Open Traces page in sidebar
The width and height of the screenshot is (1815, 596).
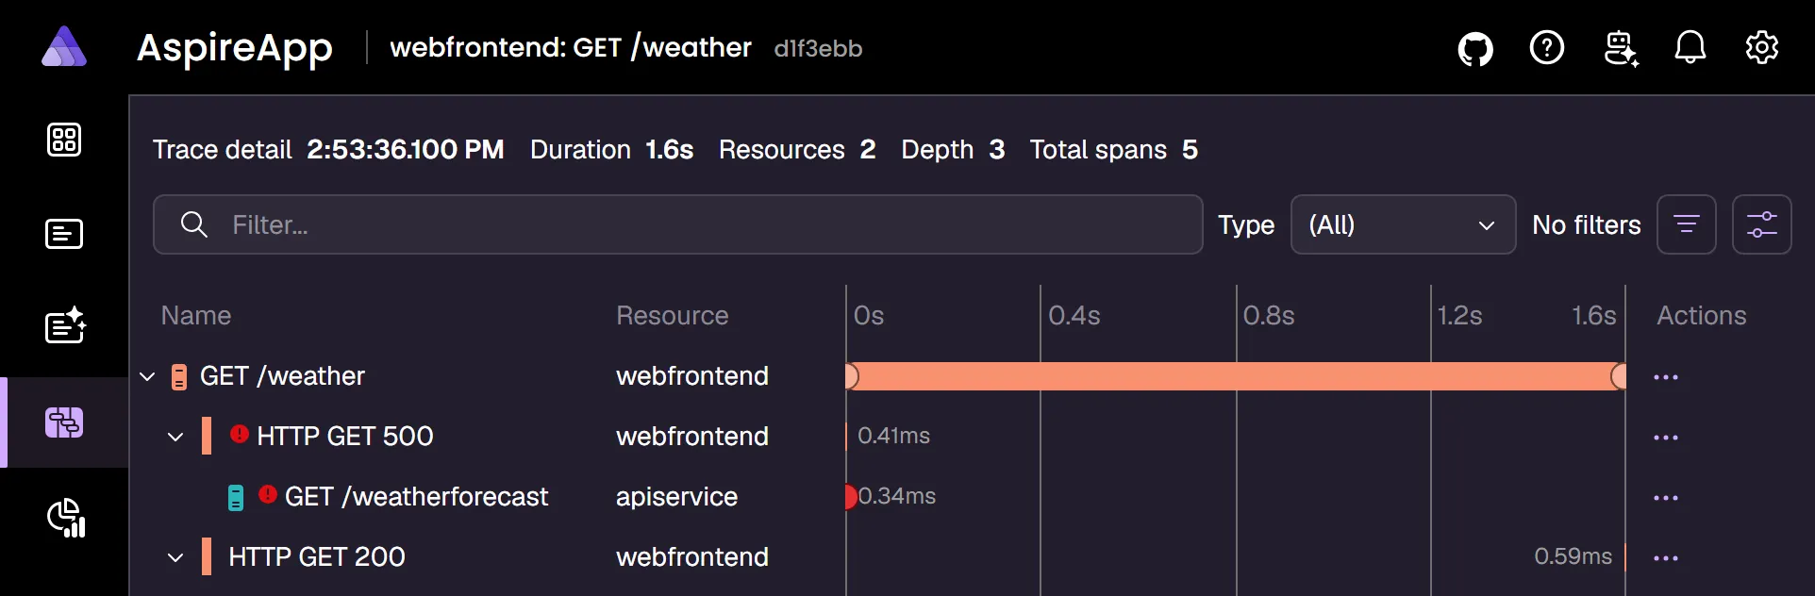click(64, 422)
